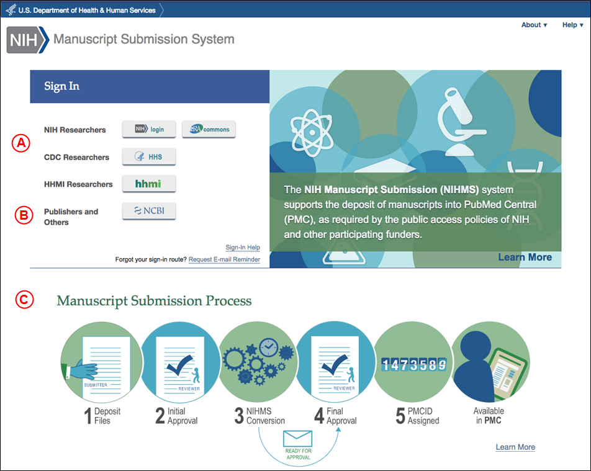Click the "5 PMCID Assigned" step label
This screenshot has height=471, width=591.
417,416
